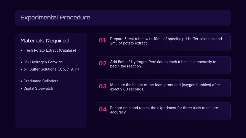Click the word 'Catalase' in parentheses

click(x=67, y=50)
